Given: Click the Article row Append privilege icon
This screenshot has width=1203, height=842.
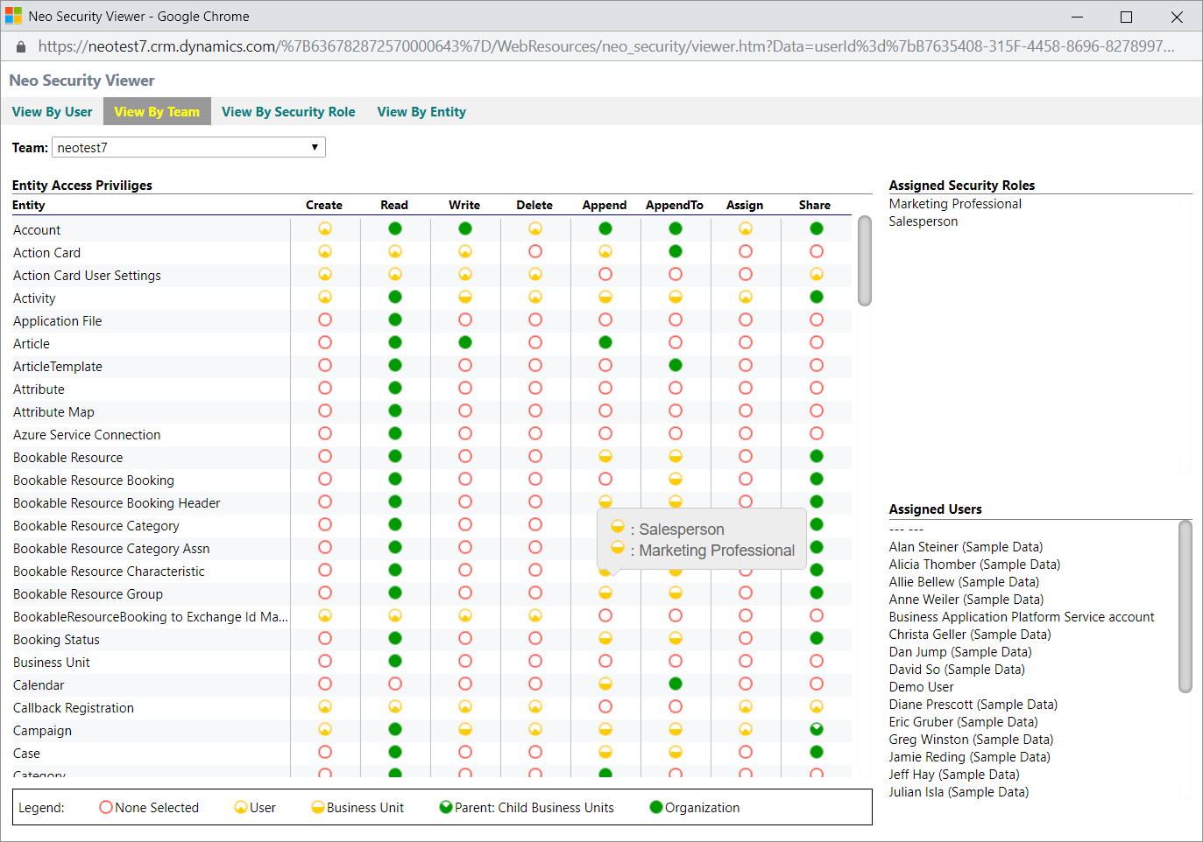Looking at the screenshot, I should tap(605, 342).
